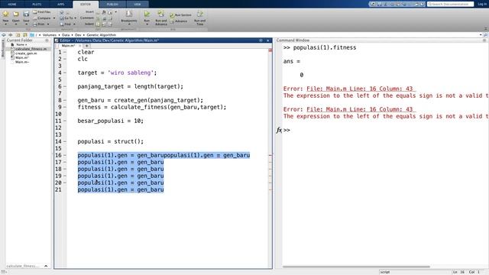Click the up one folder icon
Image resolution: width=489 pixels, height=275 pixels.
pos(18,35)
